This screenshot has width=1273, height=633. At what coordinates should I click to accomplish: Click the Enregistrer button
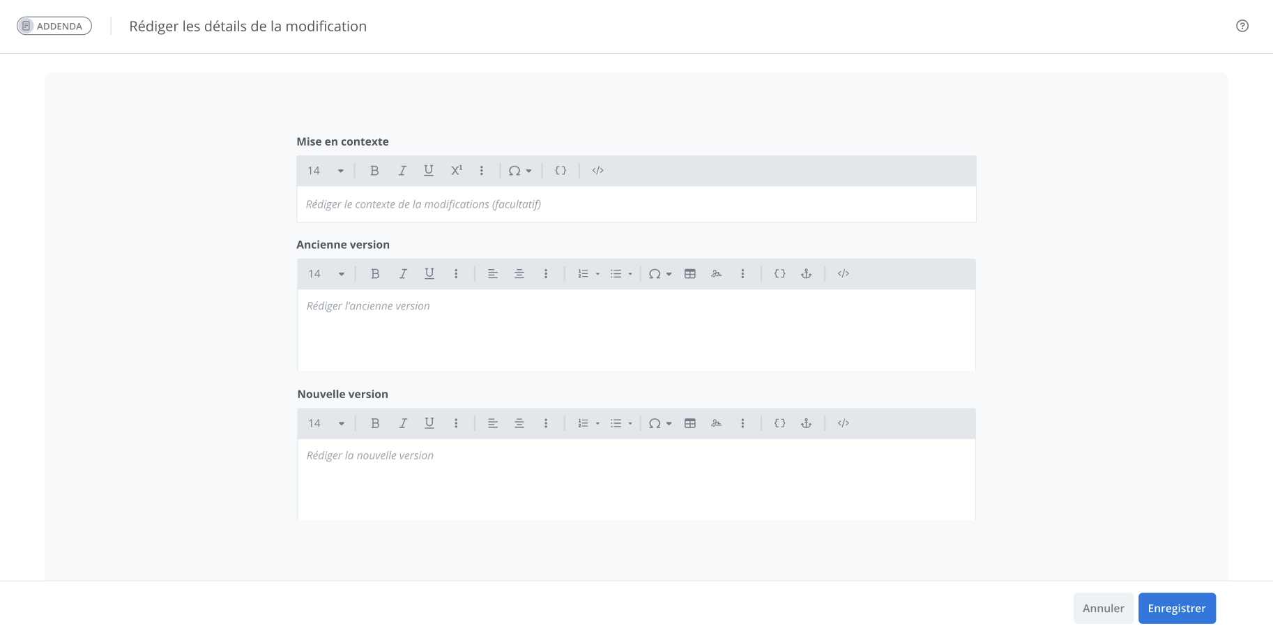pyautogui.click(x=1176, y=608)
